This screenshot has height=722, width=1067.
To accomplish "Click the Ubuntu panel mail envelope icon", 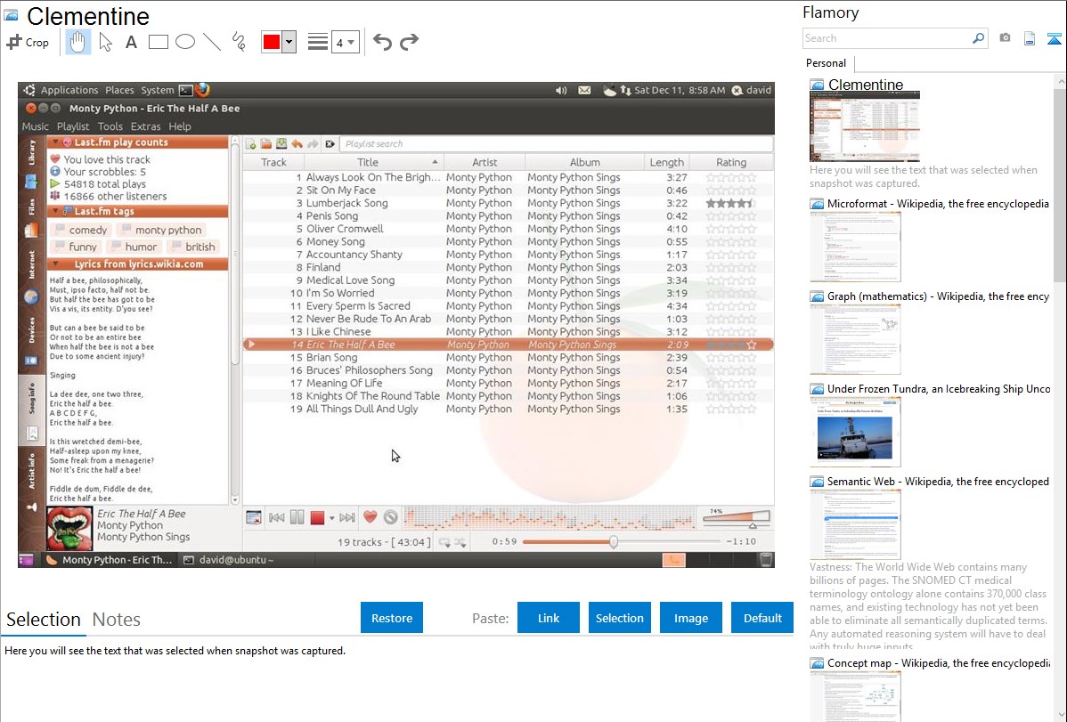I will point(584,90).
